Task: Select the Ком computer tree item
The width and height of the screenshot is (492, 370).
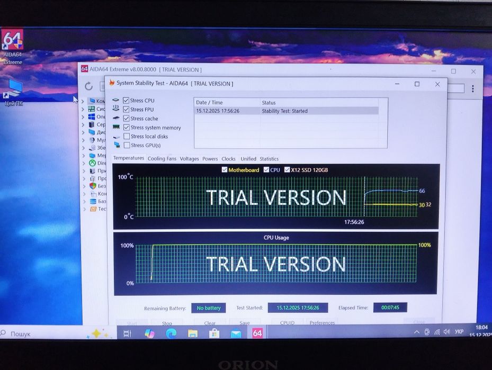Action: (x=96, y=101)
